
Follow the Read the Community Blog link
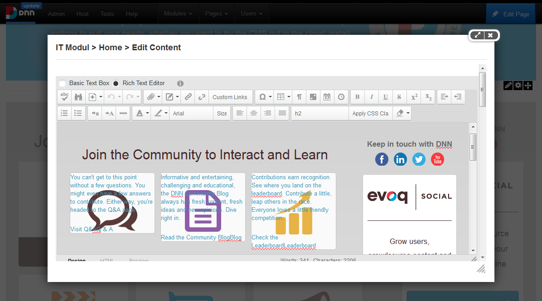tap(201, 238)
